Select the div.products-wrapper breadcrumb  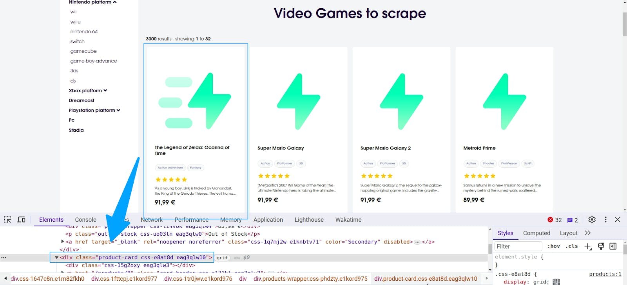point(310,279)
